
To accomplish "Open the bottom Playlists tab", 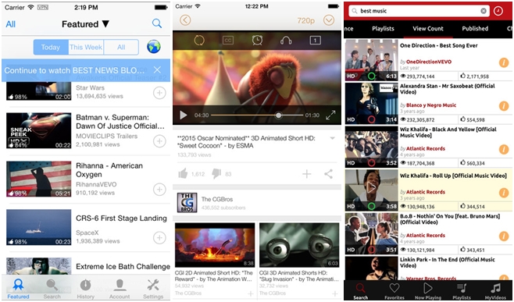I will tap(462, 290).
